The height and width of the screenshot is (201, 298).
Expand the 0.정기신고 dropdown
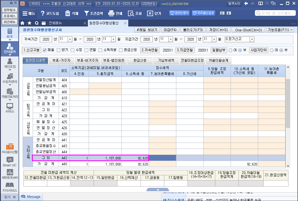[252, 39]
